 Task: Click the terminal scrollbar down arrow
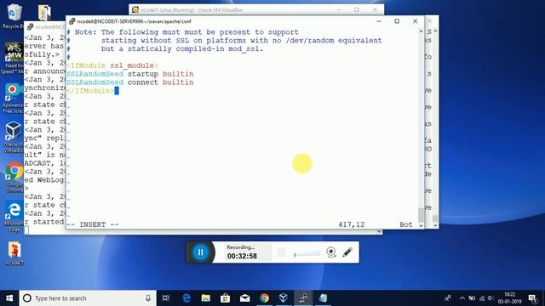[421, 225]
